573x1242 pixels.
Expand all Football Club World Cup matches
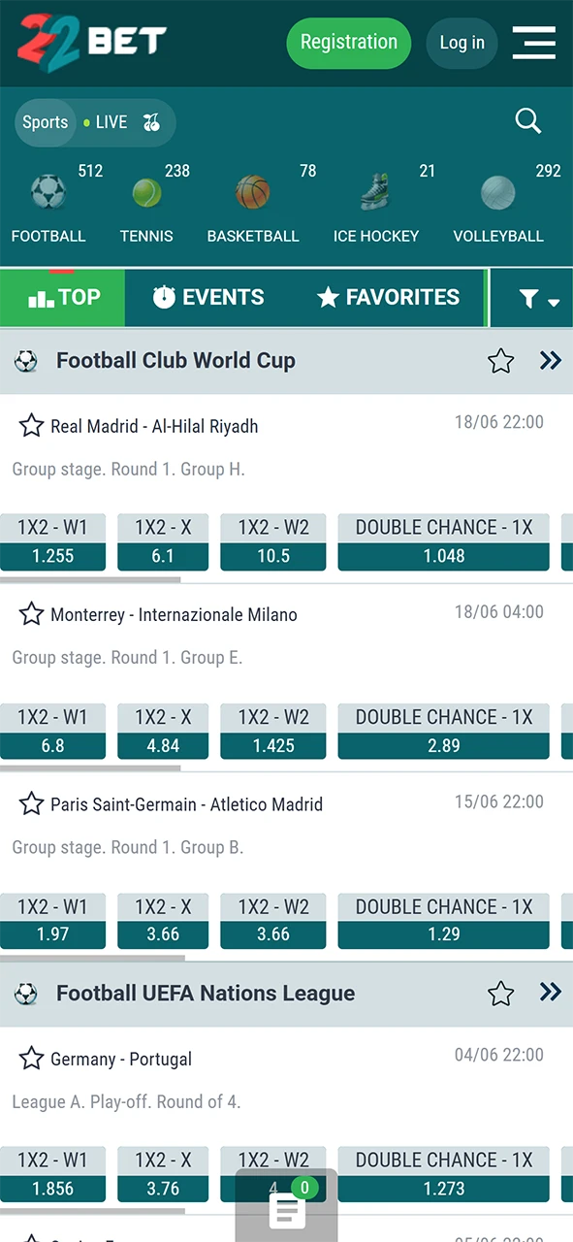click(x=550, y=360)
